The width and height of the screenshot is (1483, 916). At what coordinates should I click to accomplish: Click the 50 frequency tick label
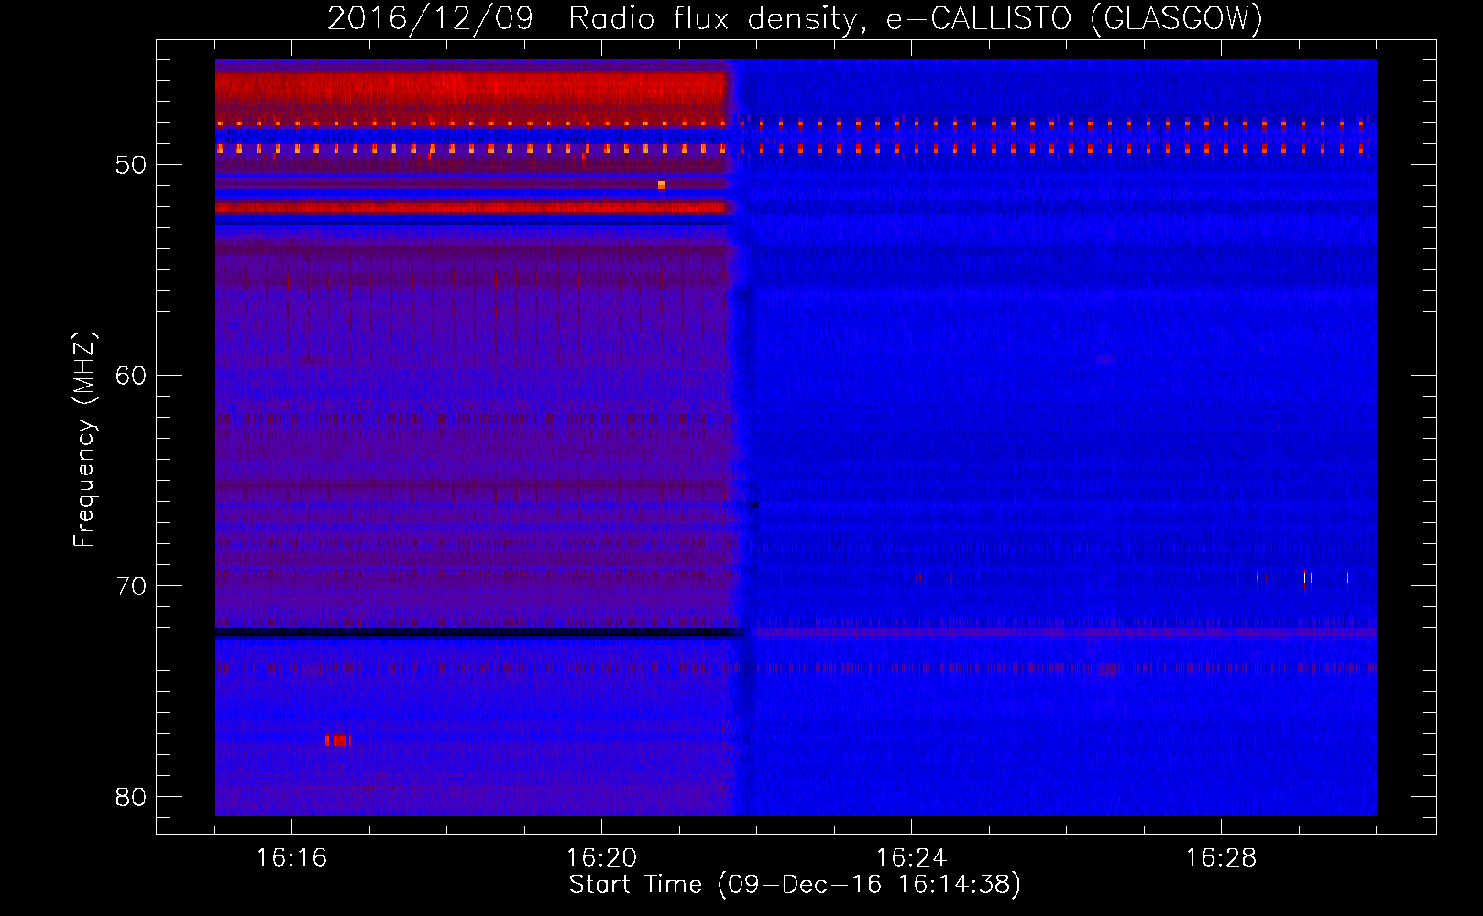[x=131, y=165]
